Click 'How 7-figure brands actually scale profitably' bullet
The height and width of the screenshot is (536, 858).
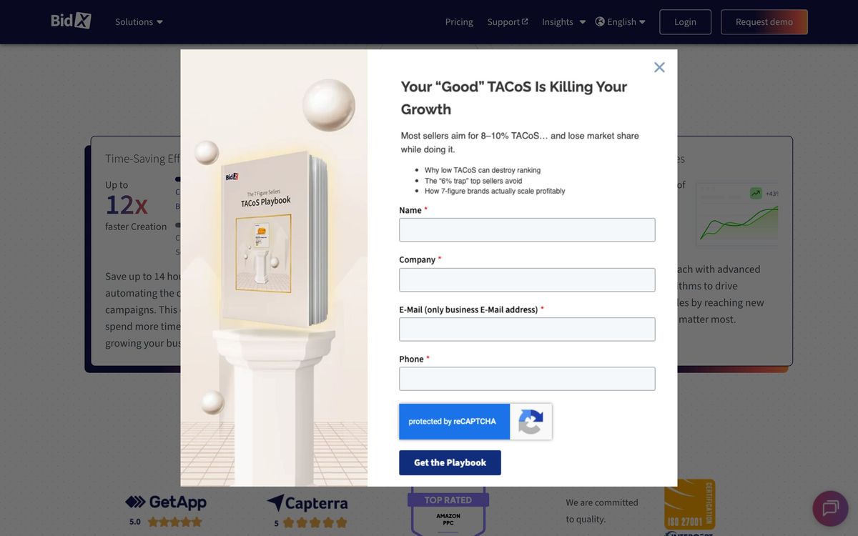[495, 191]
